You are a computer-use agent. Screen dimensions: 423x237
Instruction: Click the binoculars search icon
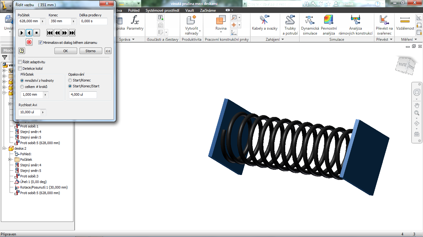click(x=306, y=4)
